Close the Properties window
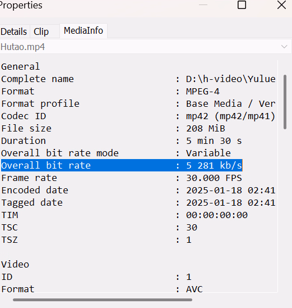 tap(281, 5)
